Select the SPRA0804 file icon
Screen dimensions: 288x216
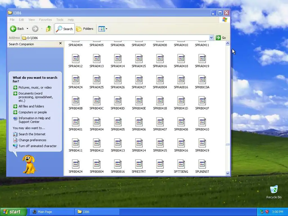tap(160, 80)
